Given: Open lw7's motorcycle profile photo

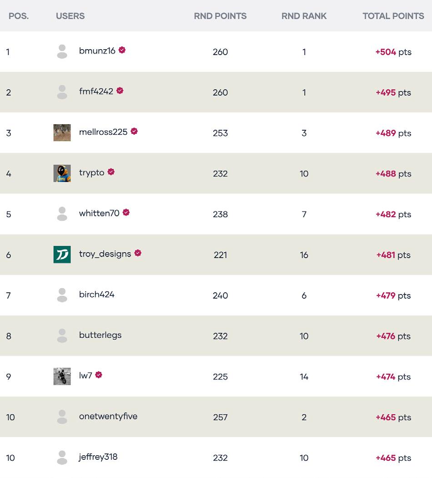Looking at the screenshot, I should pos(62,376).
